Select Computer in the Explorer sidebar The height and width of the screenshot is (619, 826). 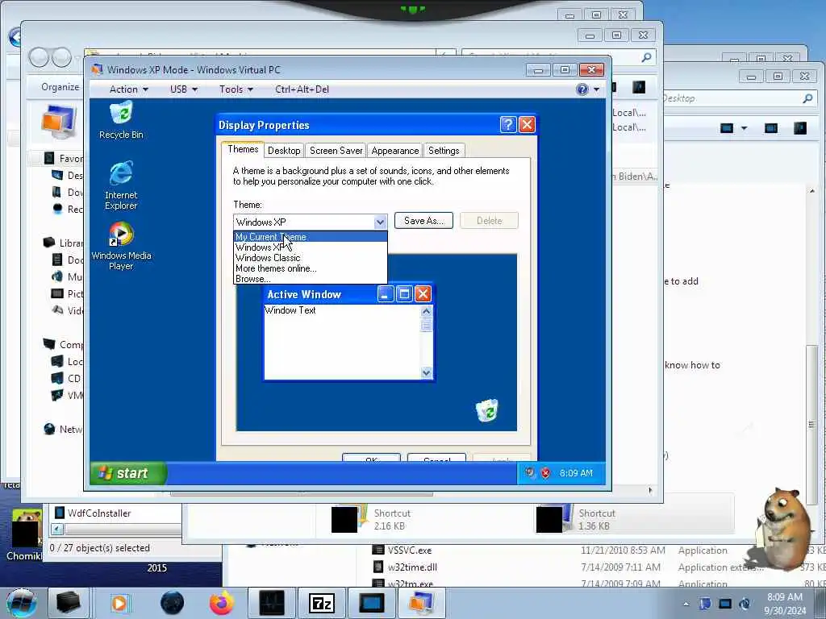(x=63, y=344)
